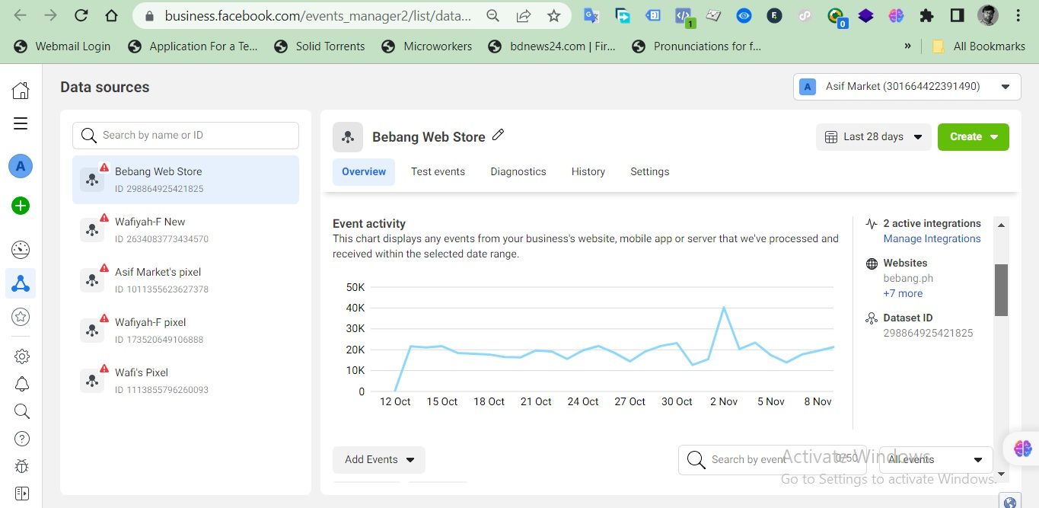Screen dimensions: 1039x508
Task: Select the Data sources icon in sidebar
Action: click(x=21, y=284)
